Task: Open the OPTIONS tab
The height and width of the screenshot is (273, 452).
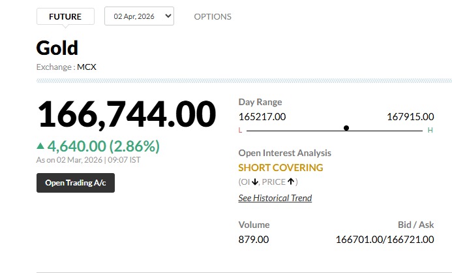Action: [x=213, y=16]
